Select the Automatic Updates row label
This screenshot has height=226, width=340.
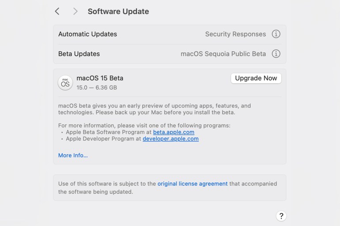tap(87, 34)
